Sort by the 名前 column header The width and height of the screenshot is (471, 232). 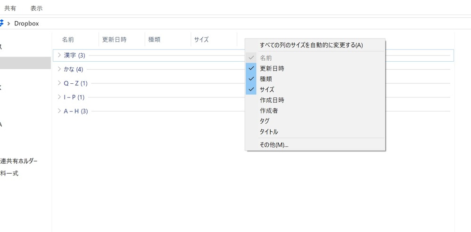coord(68,40)
